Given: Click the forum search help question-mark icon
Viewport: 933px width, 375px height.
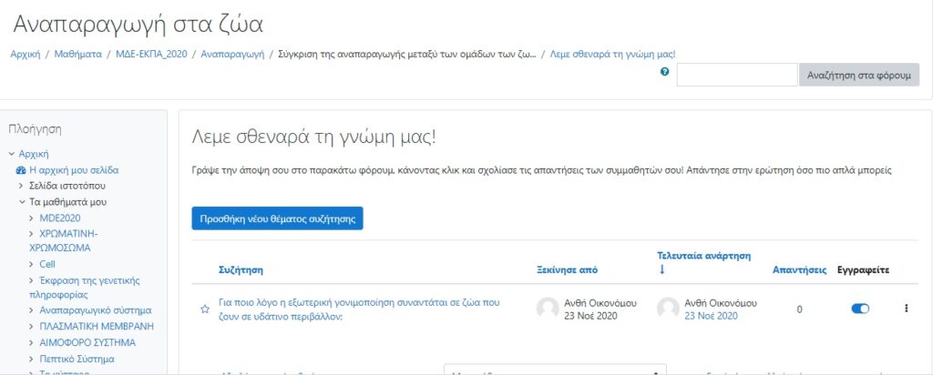Looking at the screenshot, I should point(665,73).
